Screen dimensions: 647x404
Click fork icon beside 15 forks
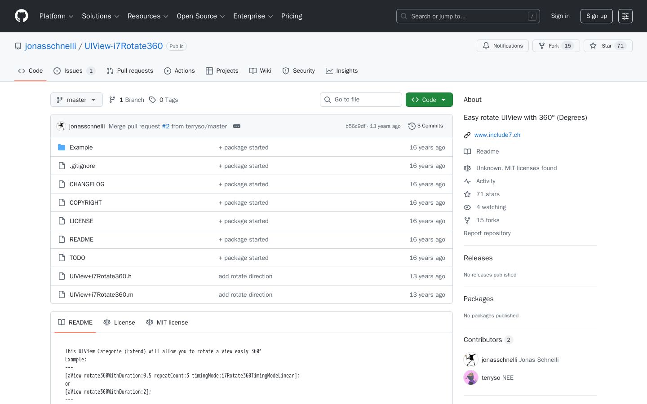[467, 220]
